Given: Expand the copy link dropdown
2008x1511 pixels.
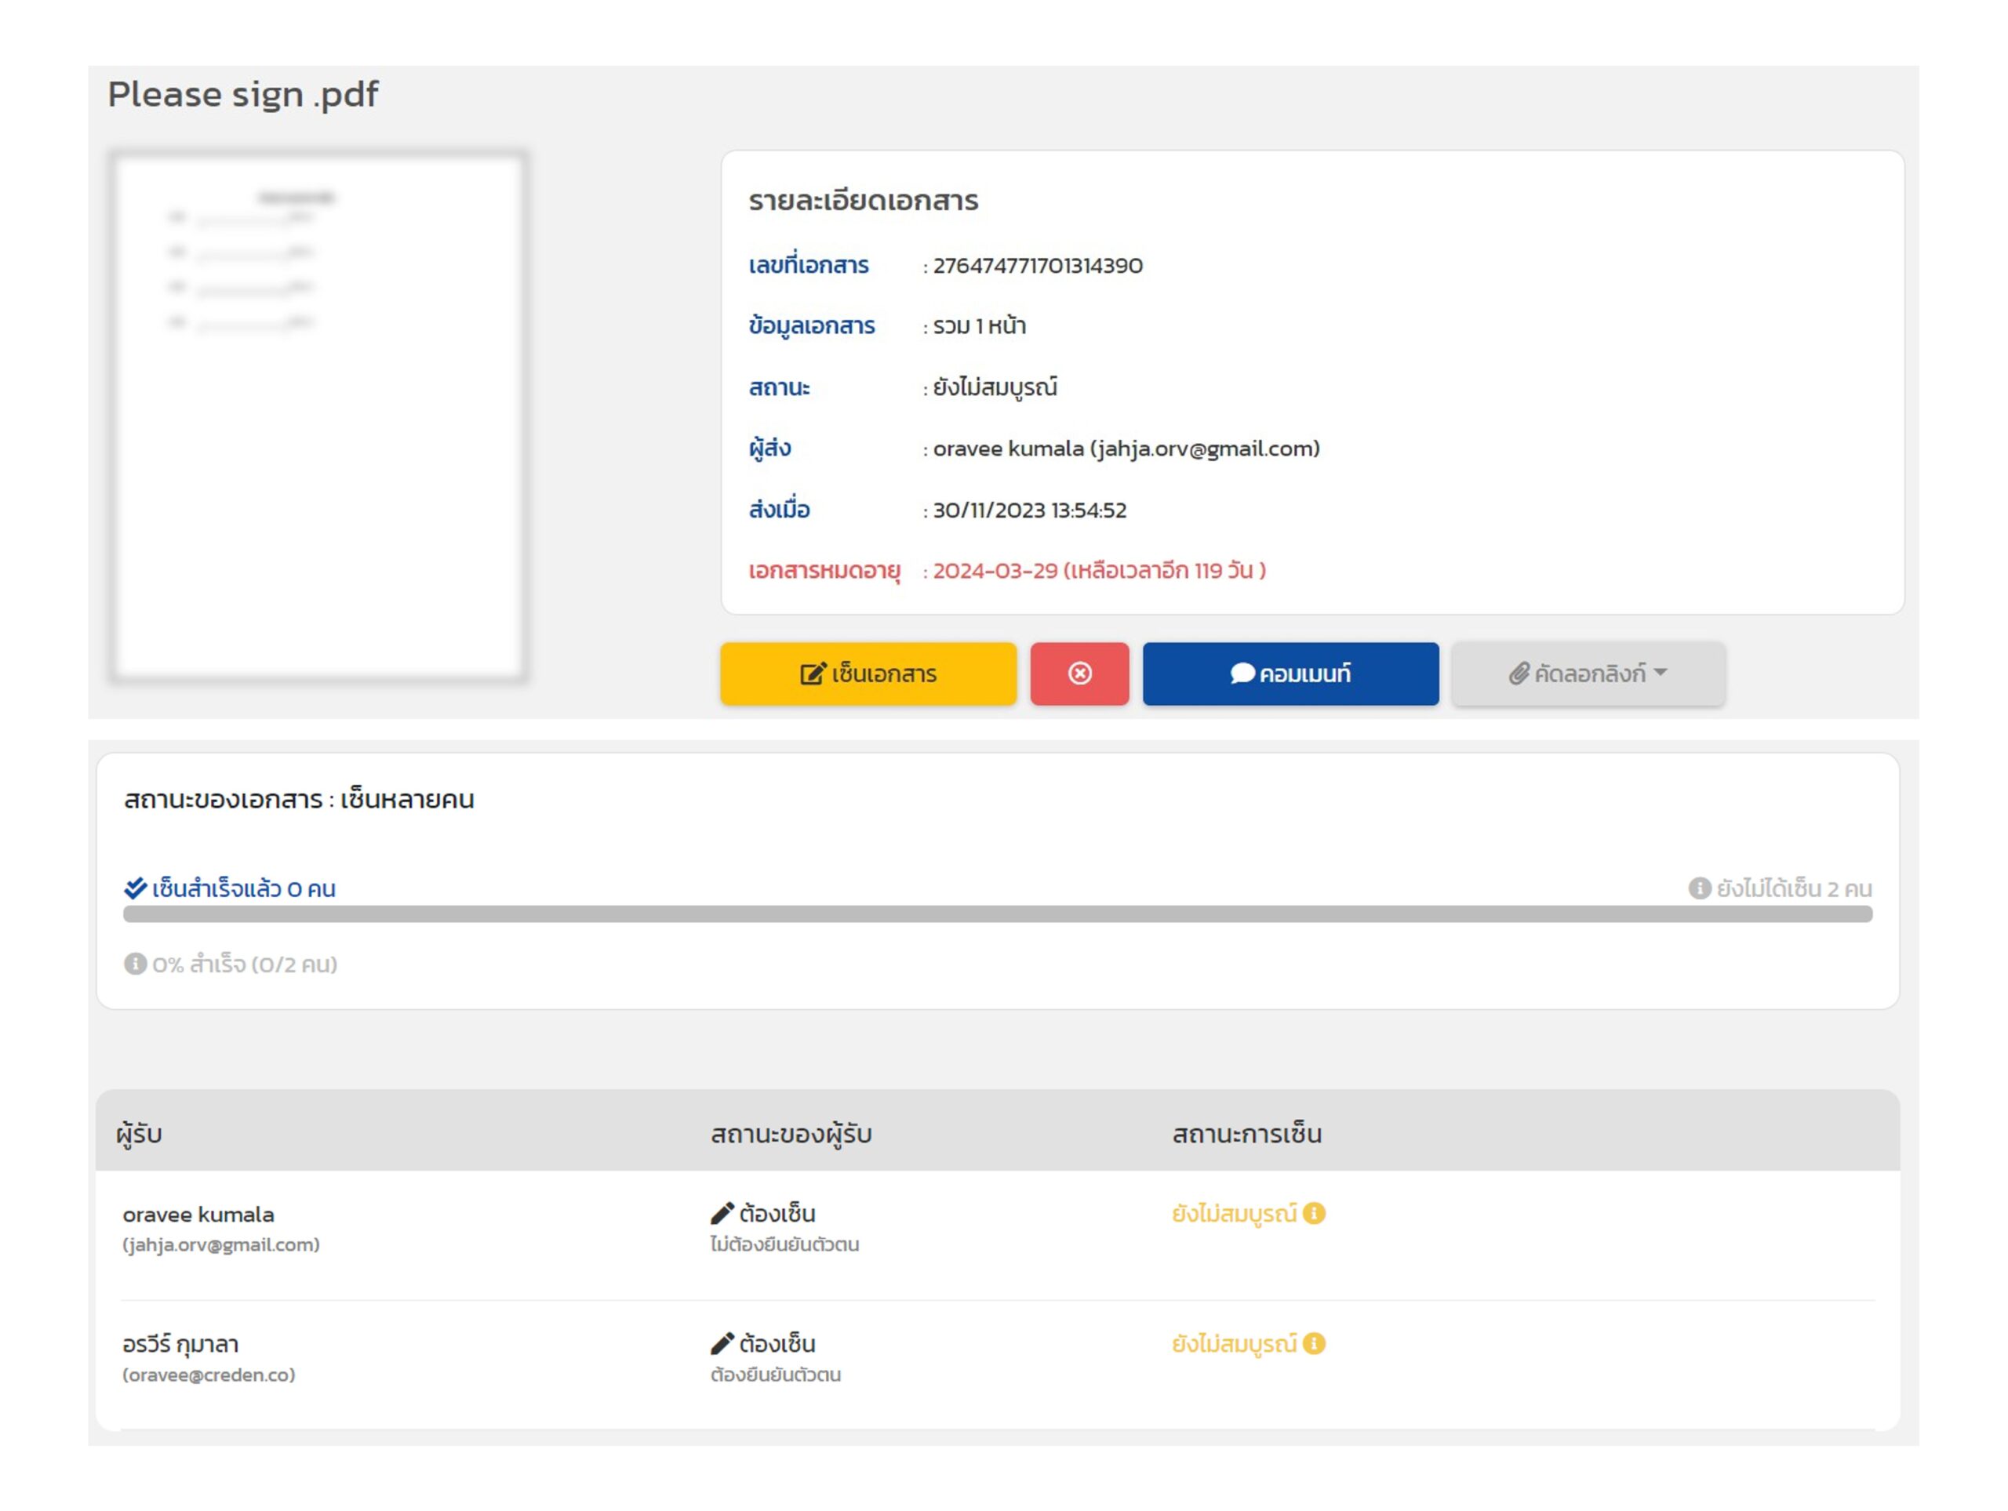Looking at the screenshot, I should click(x=1588, y=674).
